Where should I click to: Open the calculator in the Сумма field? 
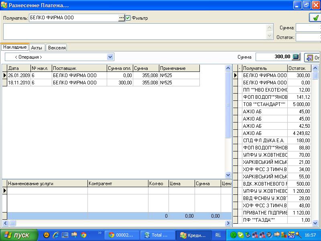click(x=296, y=57)
